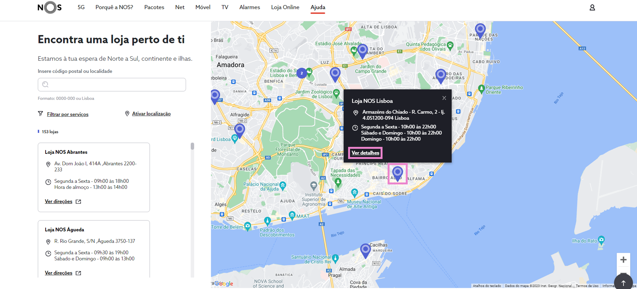Screen dimensions: 637x289
Task: Close the Loja NOS Lisboa popup
Action: pos(444,98)
